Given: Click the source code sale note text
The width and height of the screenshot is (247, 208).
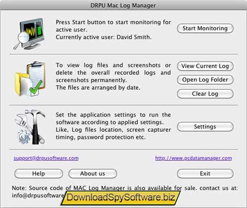Looking at the screenshot, I should (x=125, y=191).
